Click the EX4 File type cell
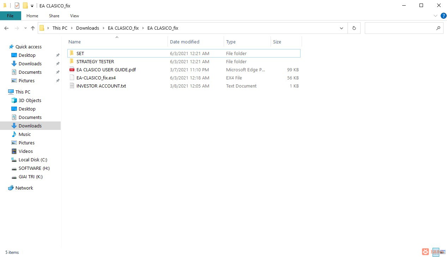The width and height of the screenshot is (447, 257). pos(234,78)
